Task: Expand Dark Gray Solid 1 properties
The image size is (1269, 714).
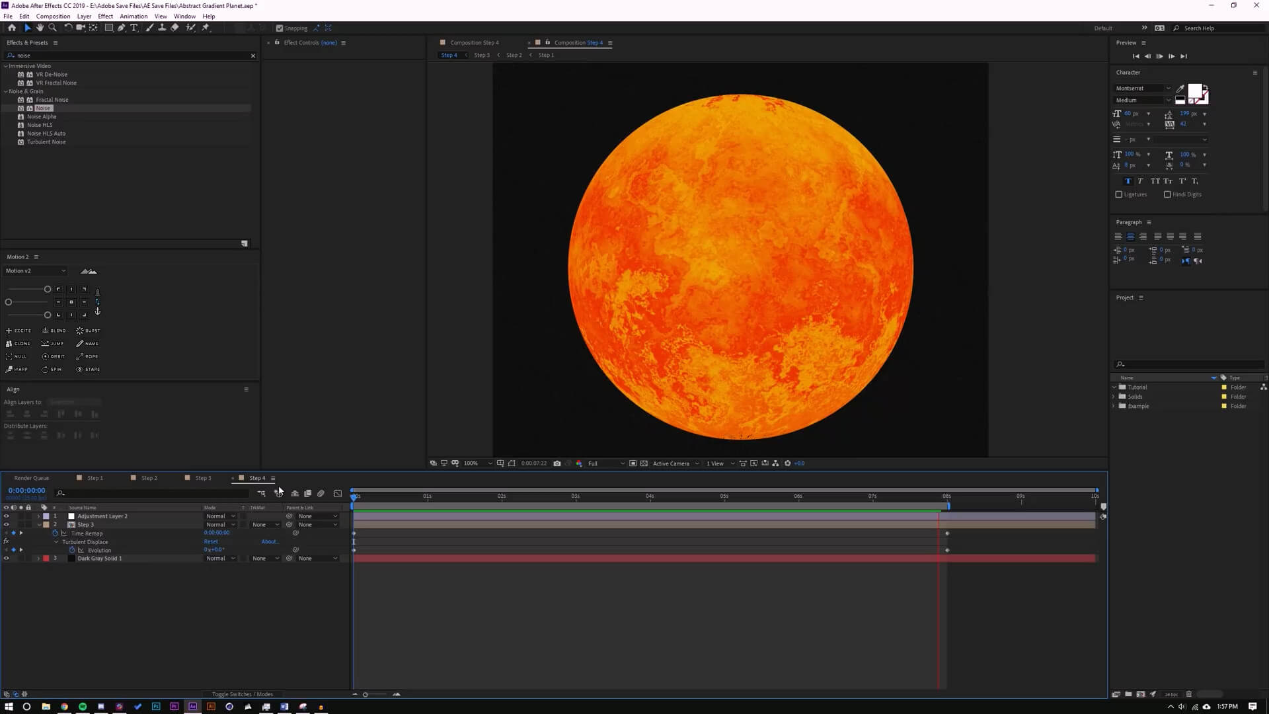Action: (38, 559)
